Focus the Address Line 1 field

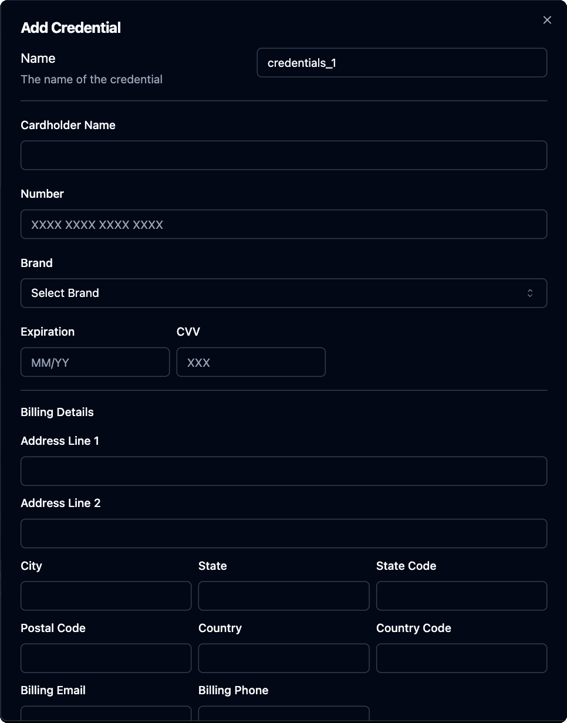pyautogui.click(x=284, y=471)
